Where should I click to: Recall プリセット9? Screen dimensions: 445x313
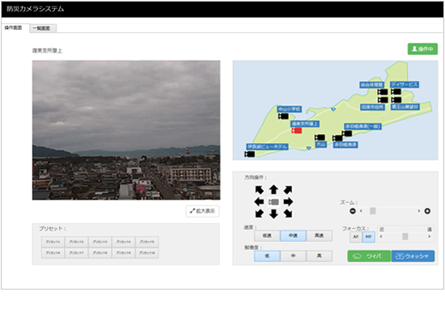pyautogui.click(x=124, y=253)
